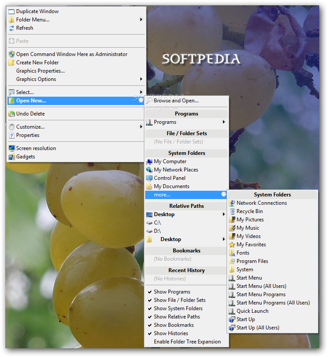Click the admin shield command window icon
Viewport: 328px width, 357px height.
[x=12, y=54]
